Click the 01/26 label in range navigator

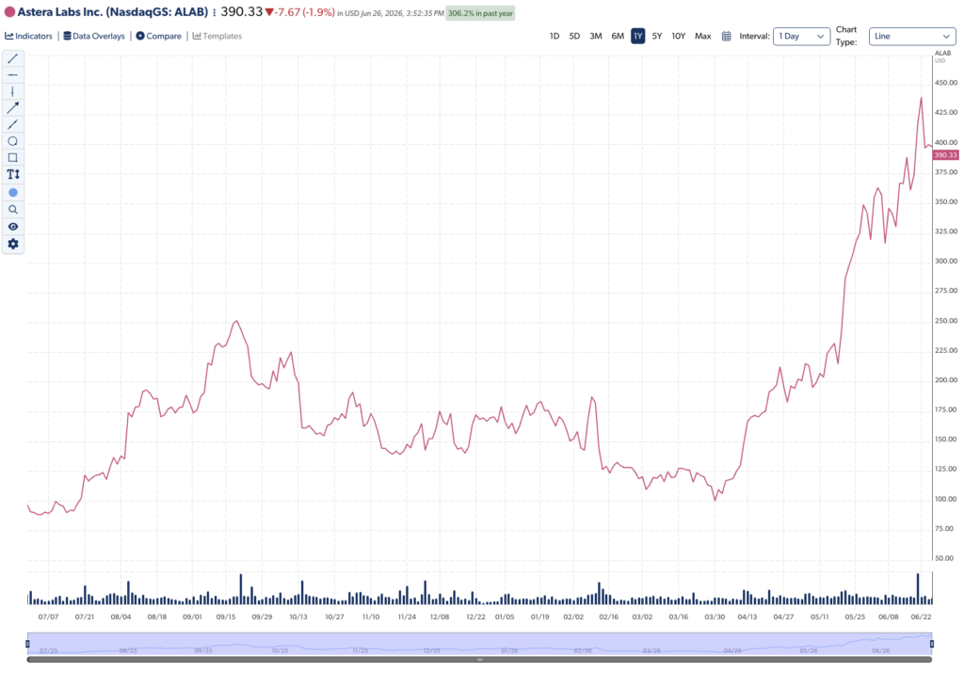click(x=509, y=650)
